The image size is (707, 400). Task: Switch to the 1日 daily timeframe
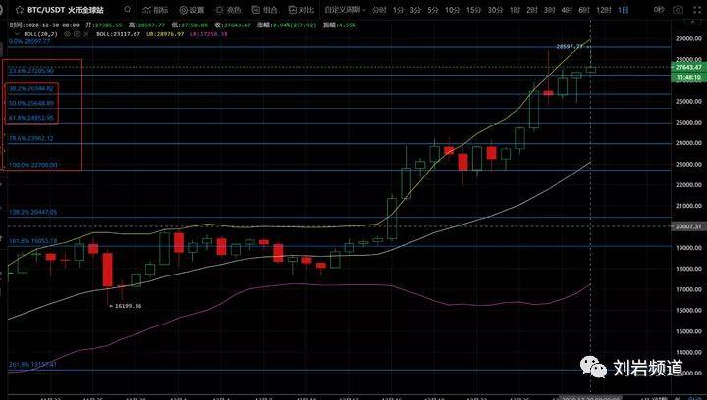(x=624, y=10)
